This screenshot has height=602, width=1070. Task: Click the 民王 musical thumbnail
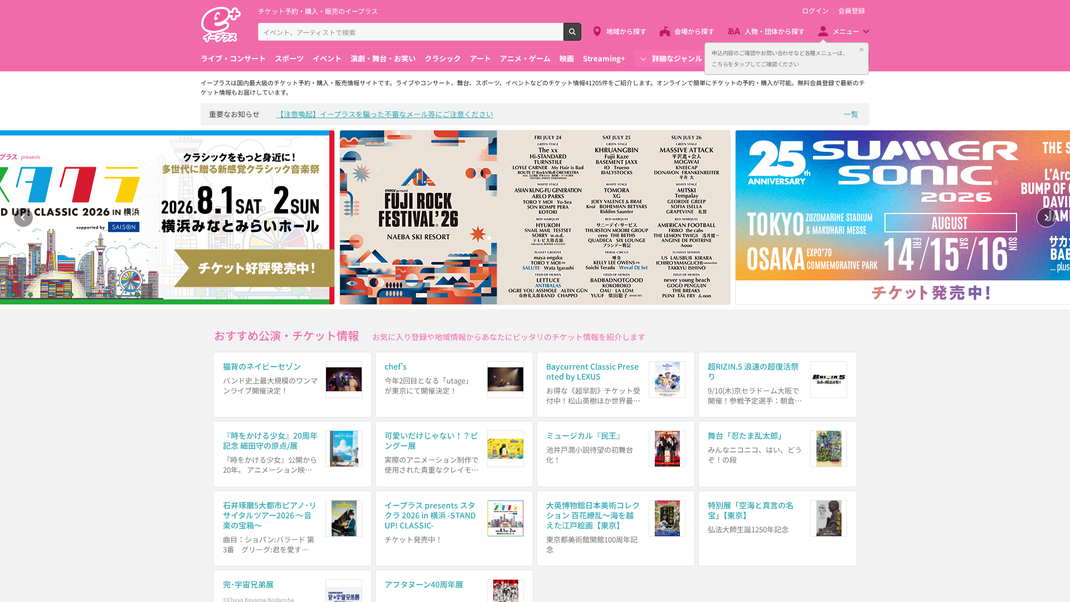667,449
